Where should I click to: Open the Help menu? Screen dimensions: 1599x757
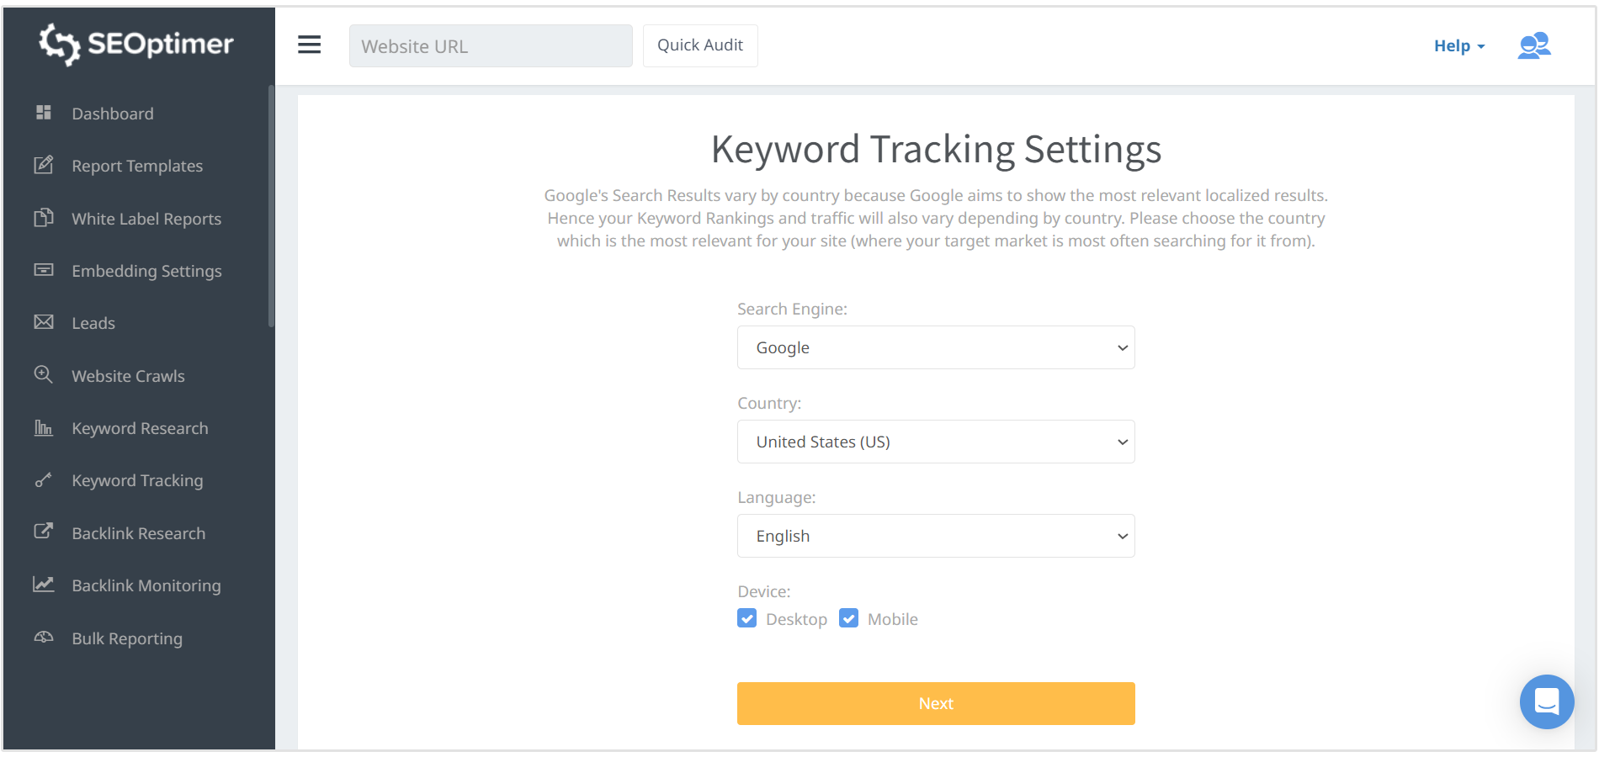(x=1458, y=45)
